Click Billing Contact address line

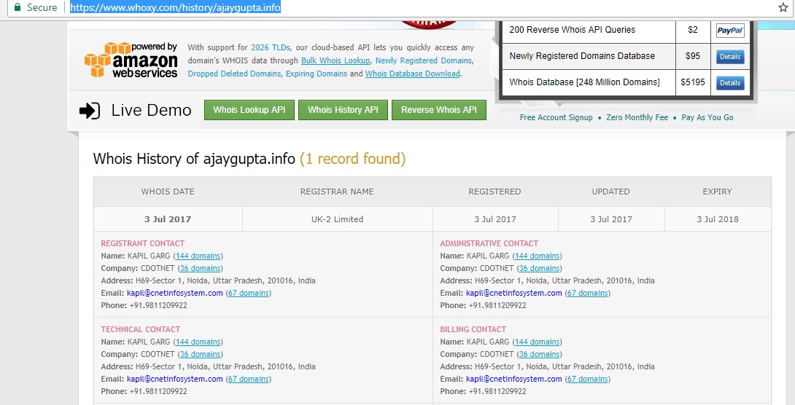point(547,366)
